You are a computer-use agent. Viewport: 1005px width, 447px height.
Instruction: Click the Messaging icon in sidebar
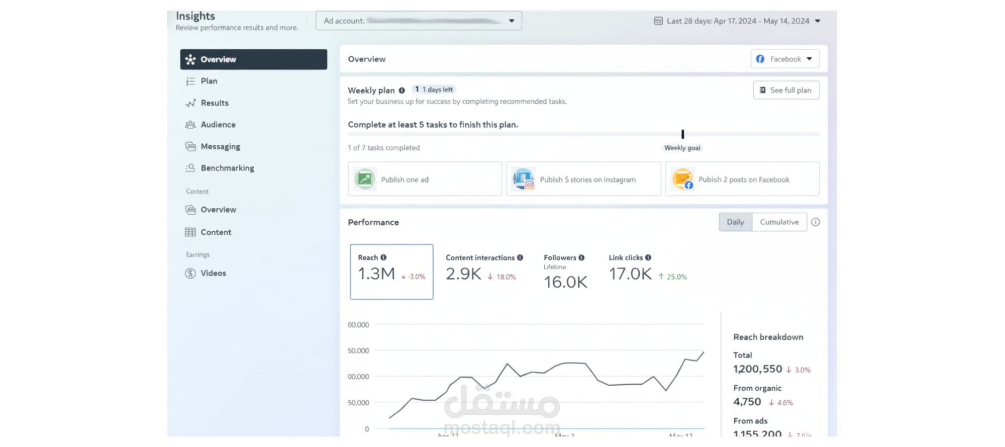190,146
